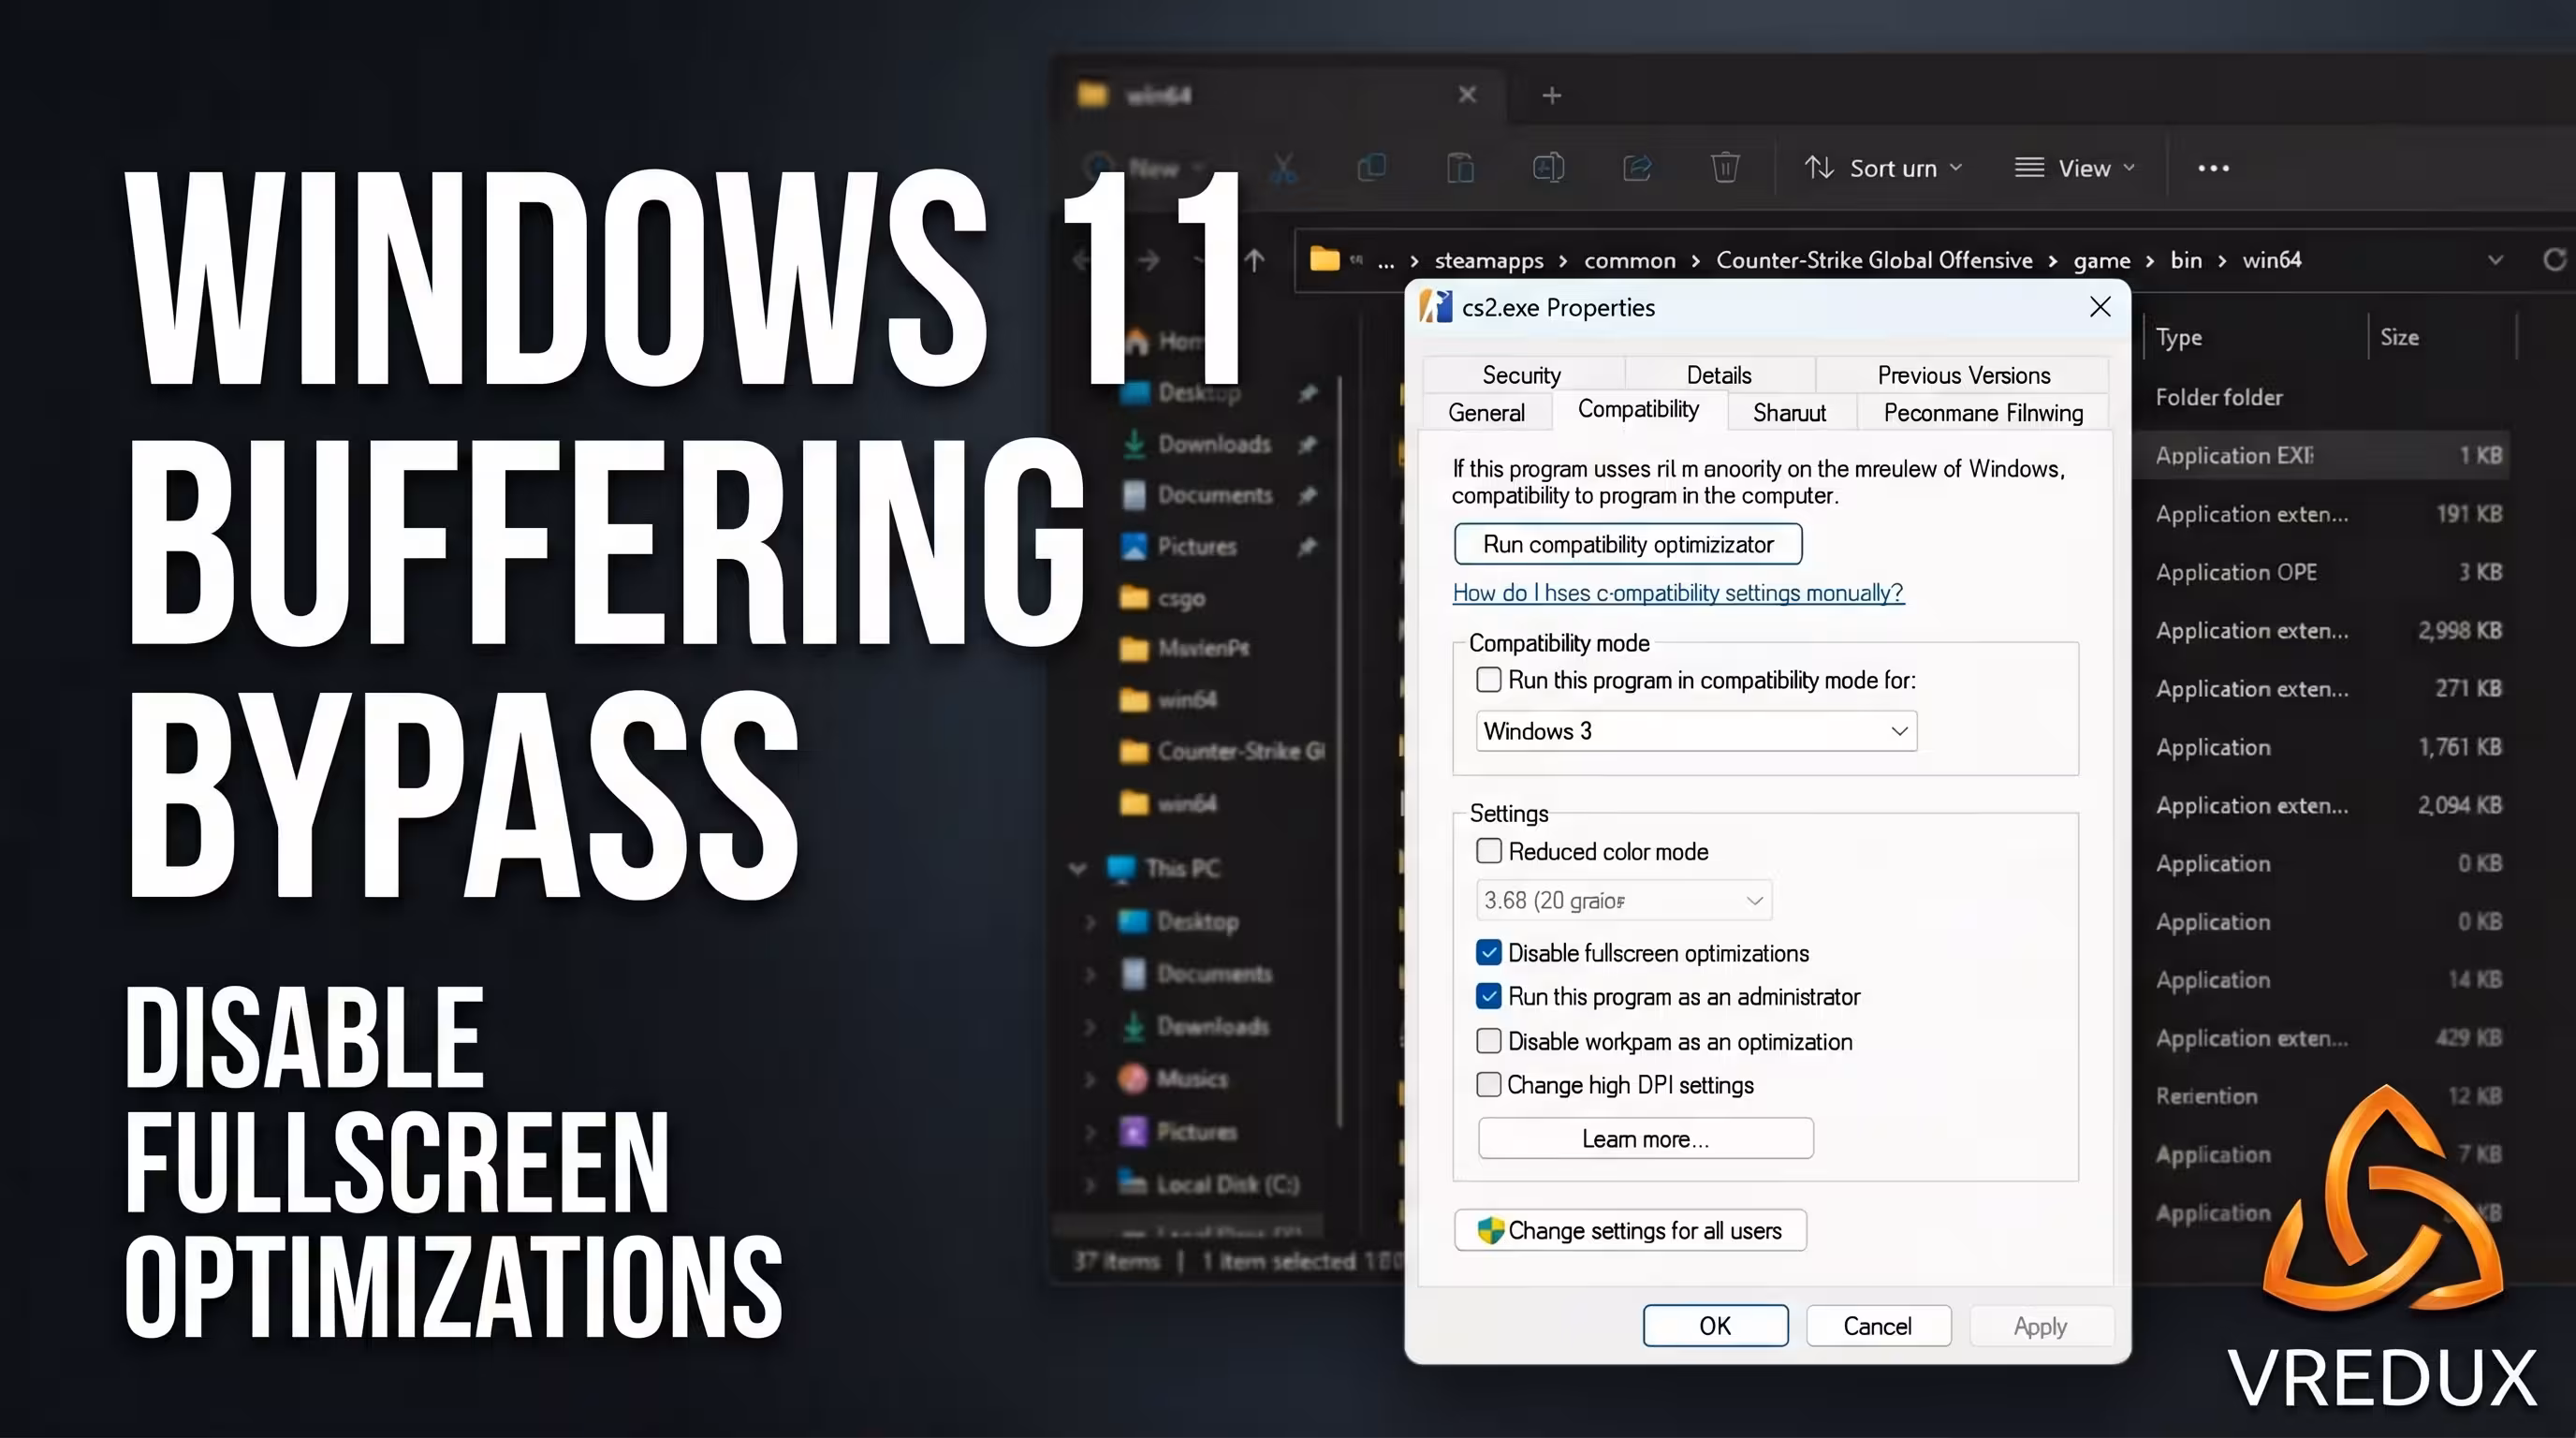Click the cs2.exe icon in dialog title
Image resolution: width=2576 pixels, height=1438 pixels.
coord(1436,307)
